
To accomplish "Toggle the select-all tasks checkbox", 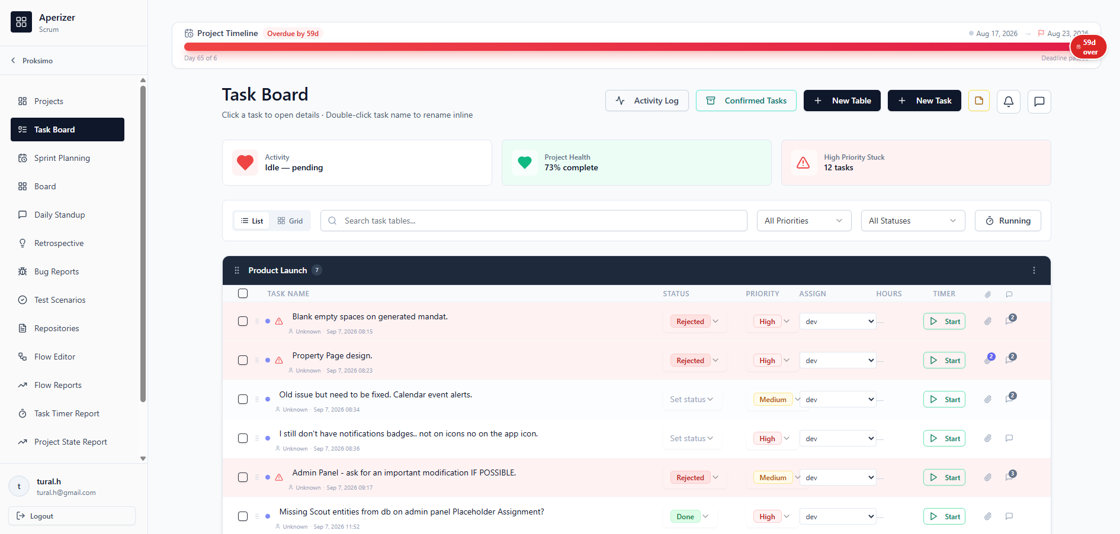I will [243, 293].
